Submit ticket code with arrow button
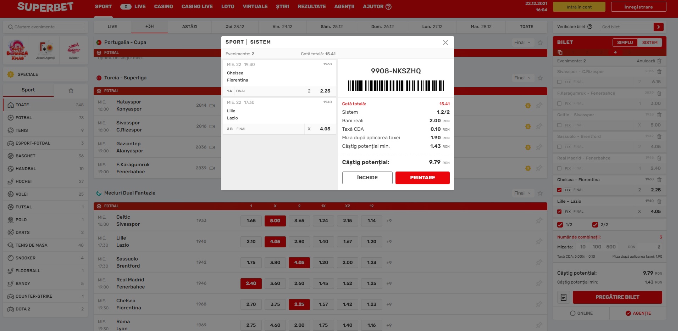 pyautogui.click(x=659, y=27)
